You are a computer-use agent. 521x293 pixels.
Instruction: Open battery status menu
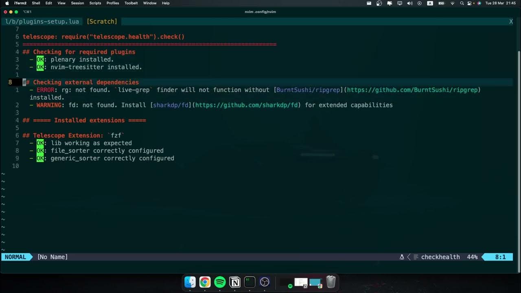(441, 3)
